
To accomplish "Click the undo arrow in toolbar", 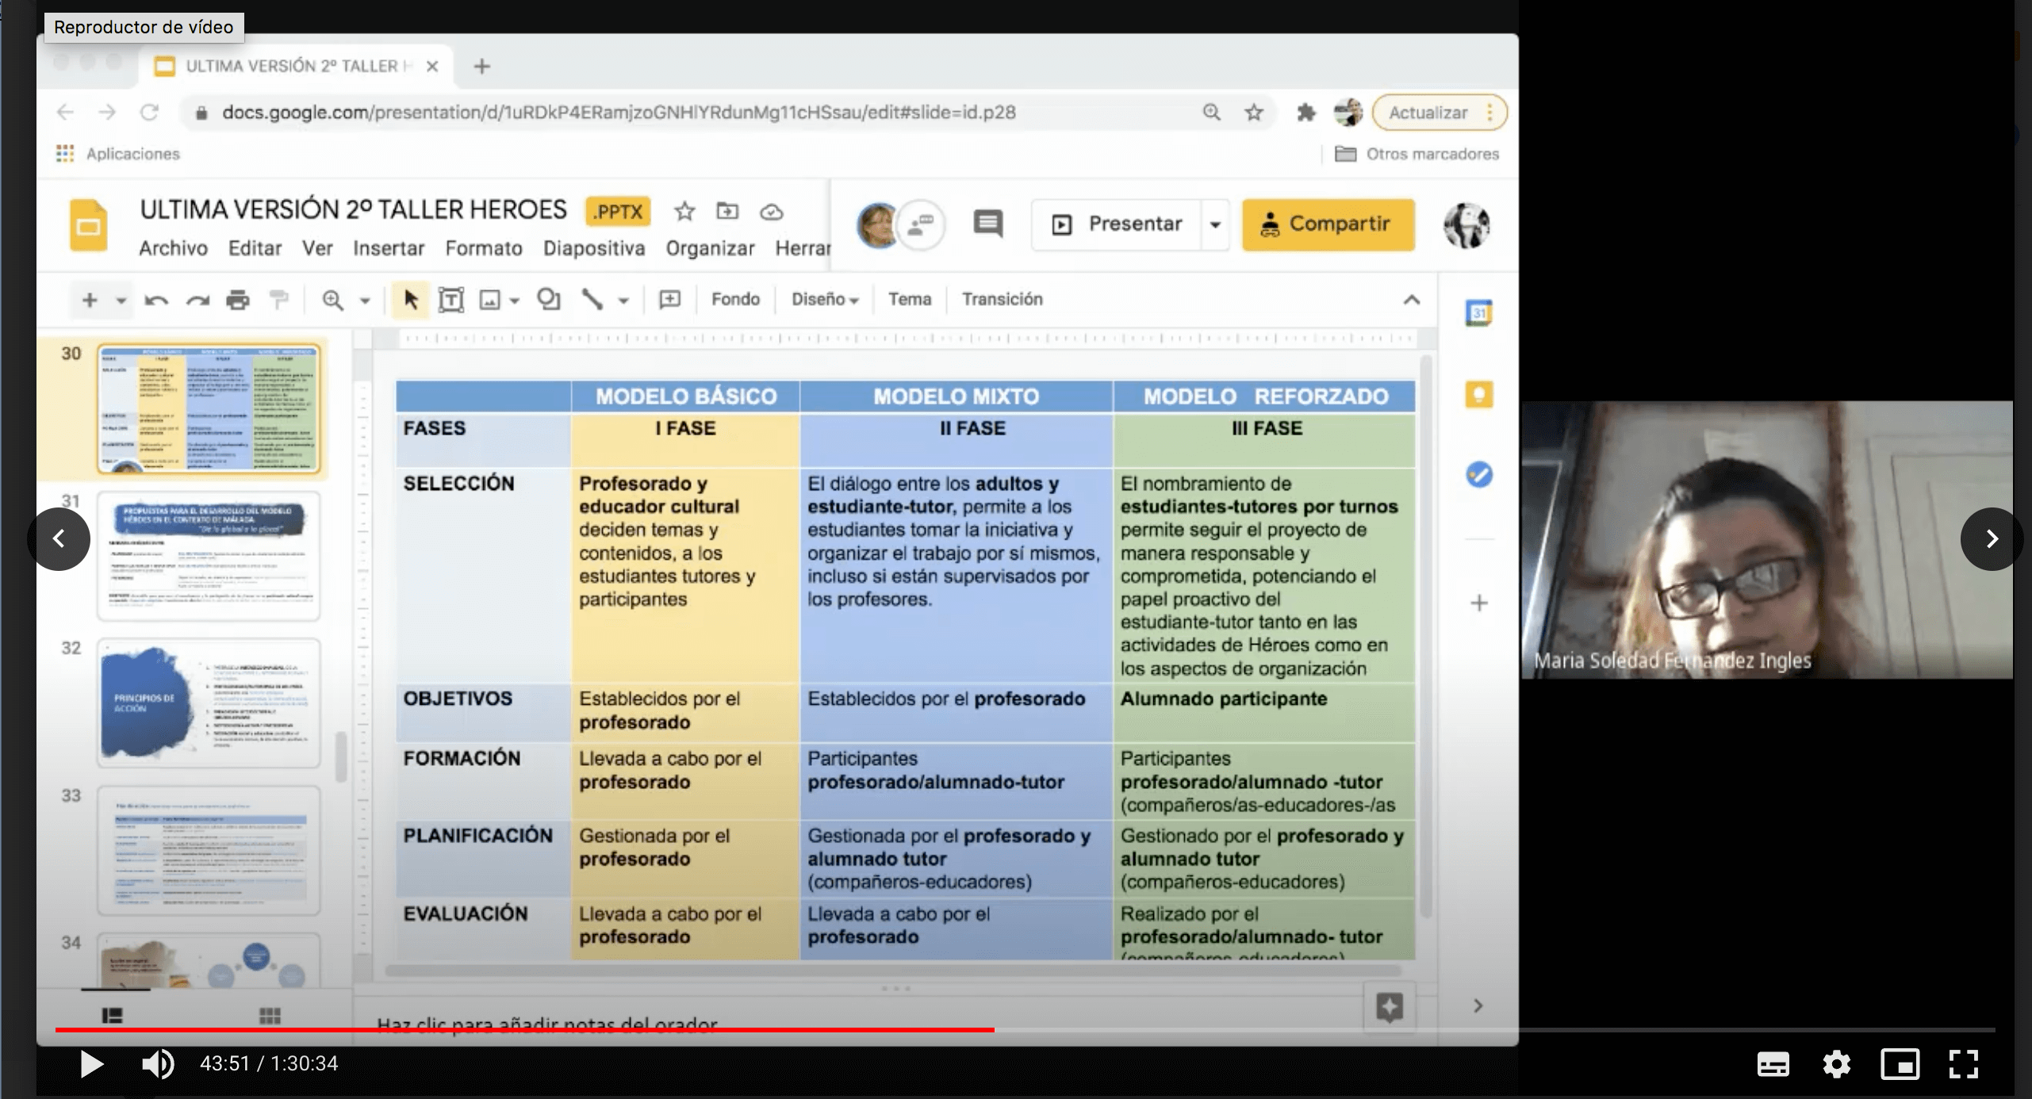I will [x=156, y=300].
